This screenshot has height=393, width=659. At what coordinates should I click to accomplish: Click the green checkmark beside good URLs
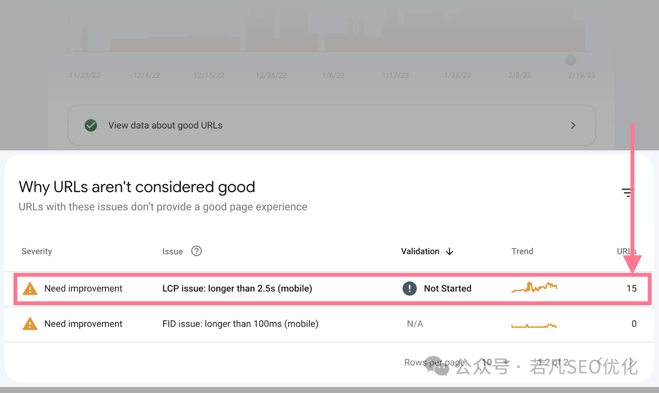click(91, 125)
